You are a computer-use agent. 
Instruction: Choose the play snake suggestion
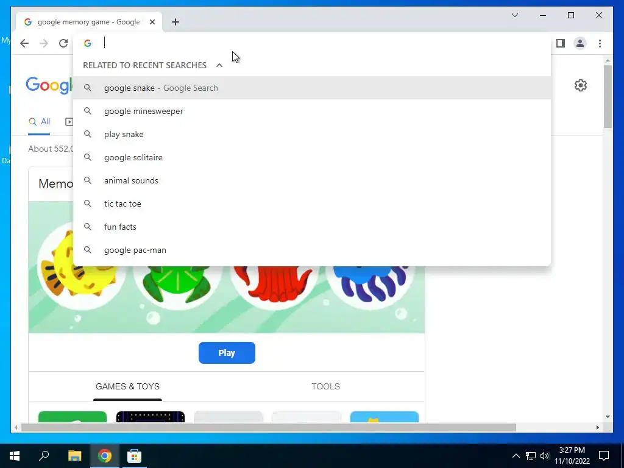point(312,134)
